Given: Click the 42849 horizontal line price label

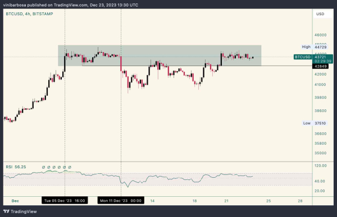Looking at the screenshot, I should pyautogui.click(x=321, y=66).
